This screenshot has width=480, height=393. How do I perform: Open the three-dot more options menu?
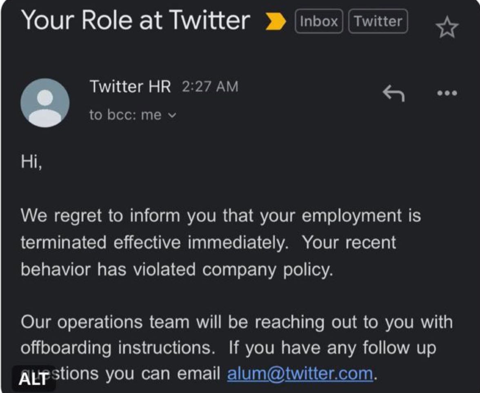(x=447, y=93)
